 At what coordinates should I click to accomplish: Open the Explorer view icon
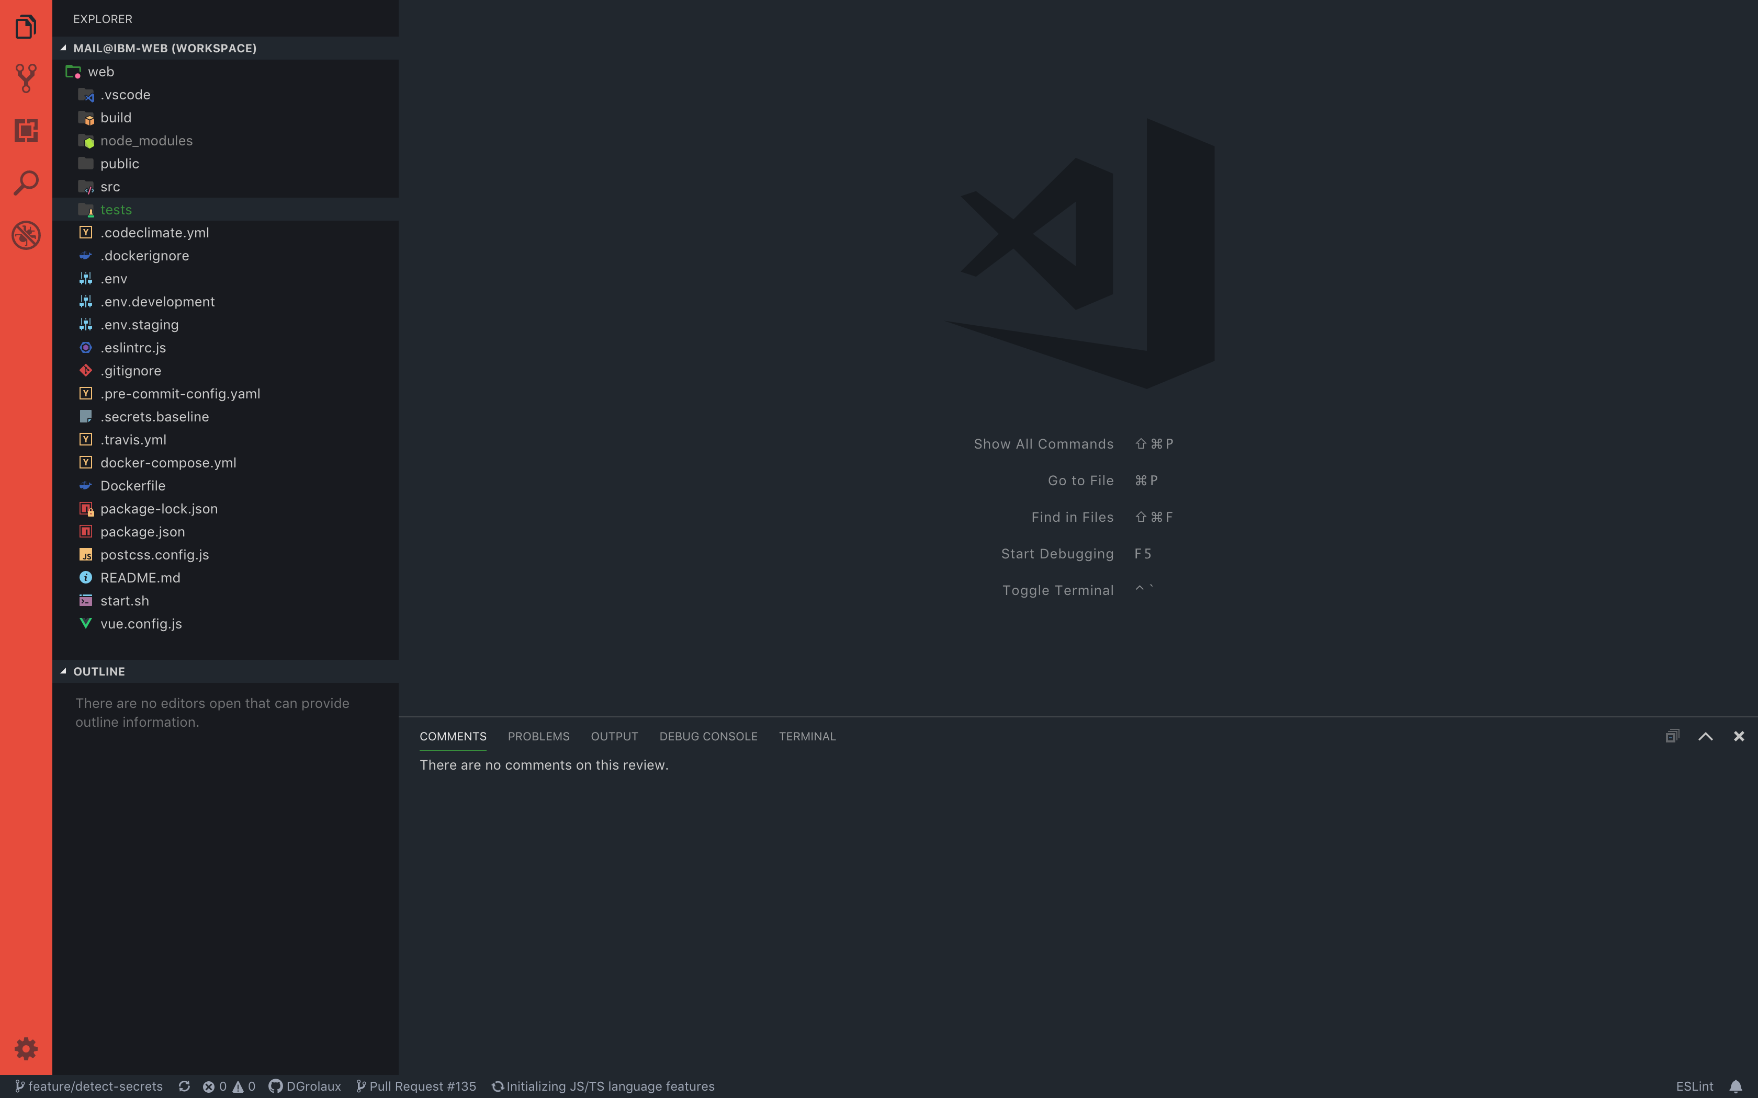click(26, 27)
